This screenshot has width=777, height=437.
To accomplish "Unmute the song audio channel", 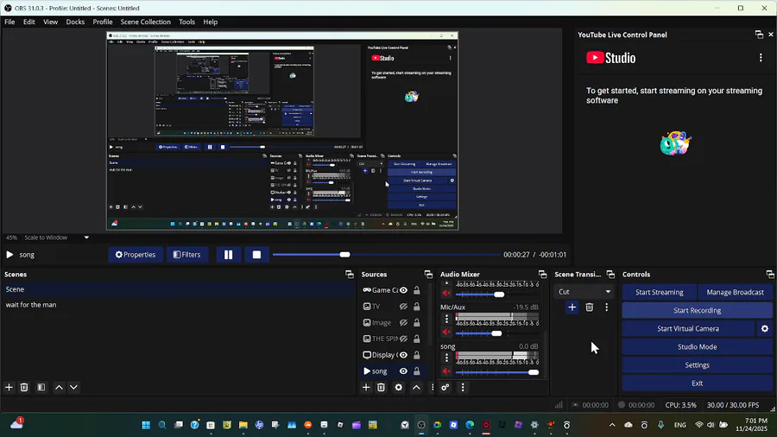I will [446, 371].
